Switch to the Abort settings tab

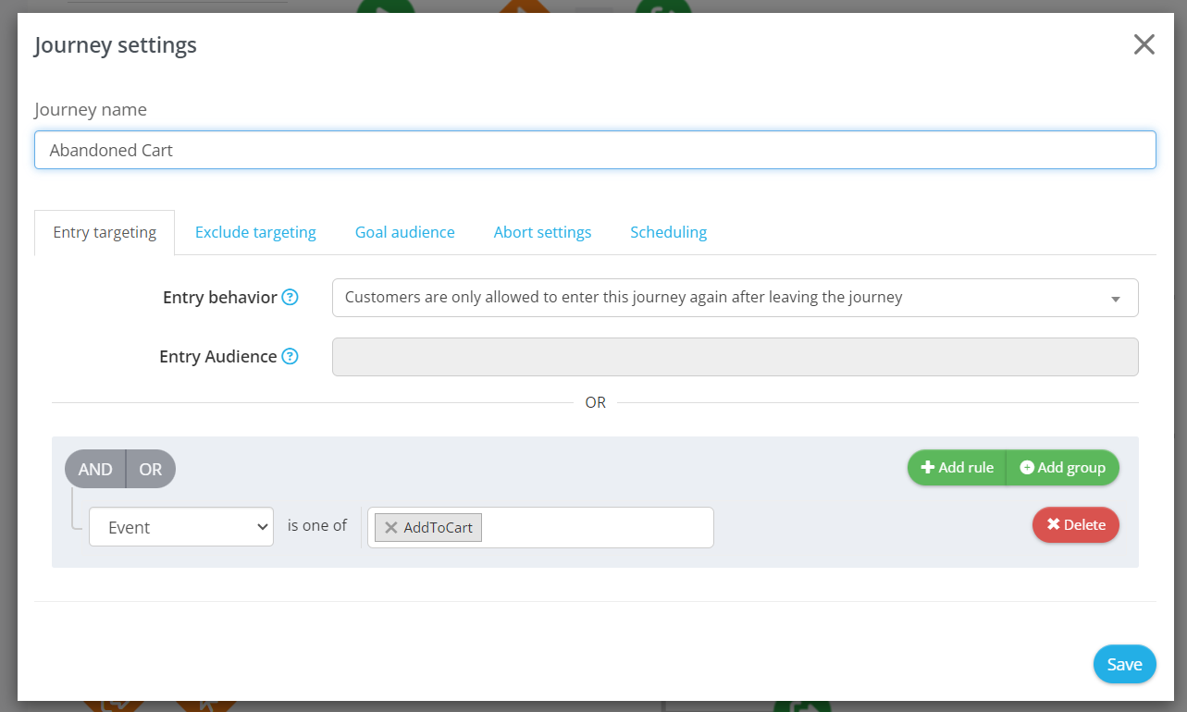coord(542,232)
